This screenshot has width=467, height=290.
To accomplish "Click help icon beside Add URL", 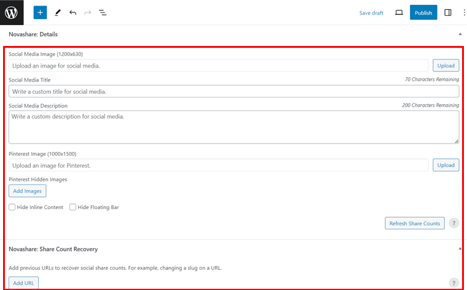I will click(454, 283).
